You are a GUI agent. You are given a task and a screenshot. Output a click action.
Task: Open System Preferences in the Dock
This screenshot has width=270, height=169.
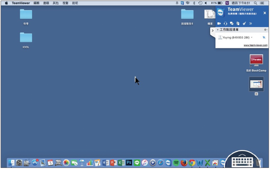19,163
